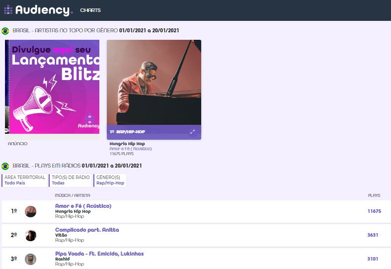Click artist name Vitão in second row

tap(61, 235)
